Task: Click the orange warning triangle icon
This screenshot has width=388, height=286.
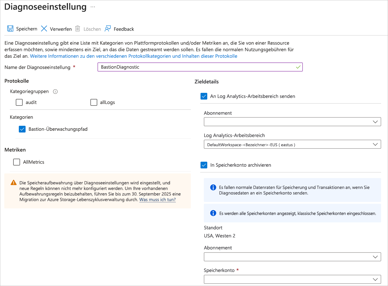Action: pyautogui.click(x=13, y=183)
